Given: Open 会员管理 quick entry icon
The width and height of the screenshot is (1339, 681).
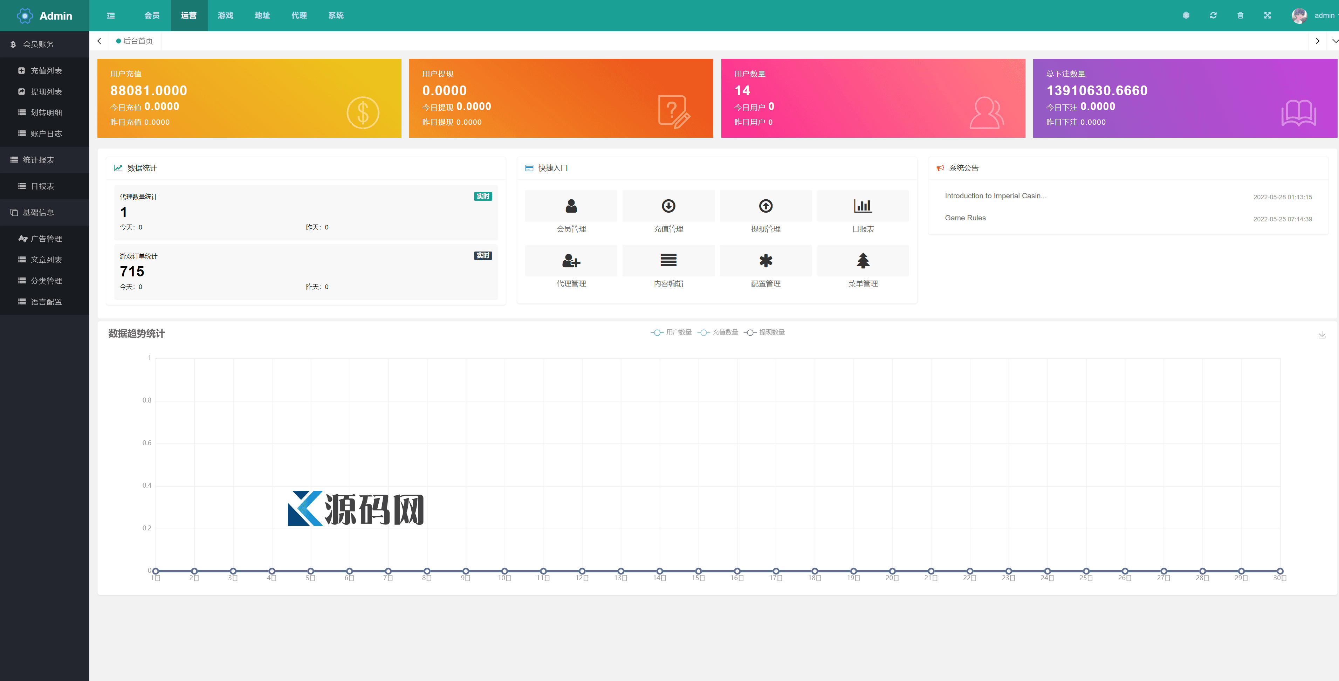Looking at the screenshot, I should (571, 206).
